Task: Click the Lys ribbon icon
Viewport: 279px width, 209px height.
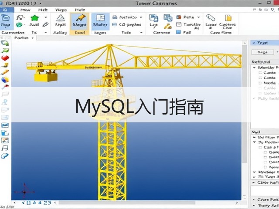Action: 154,18
